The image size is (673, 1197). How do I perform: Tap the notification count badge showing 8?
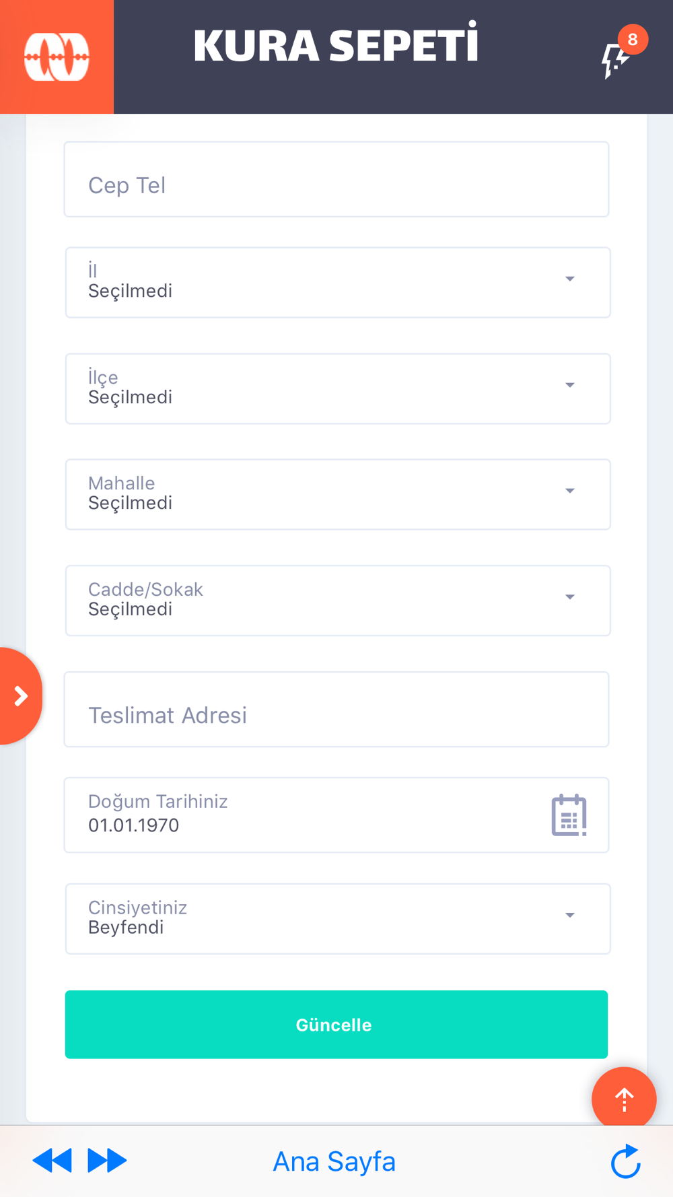coord(633,39)
